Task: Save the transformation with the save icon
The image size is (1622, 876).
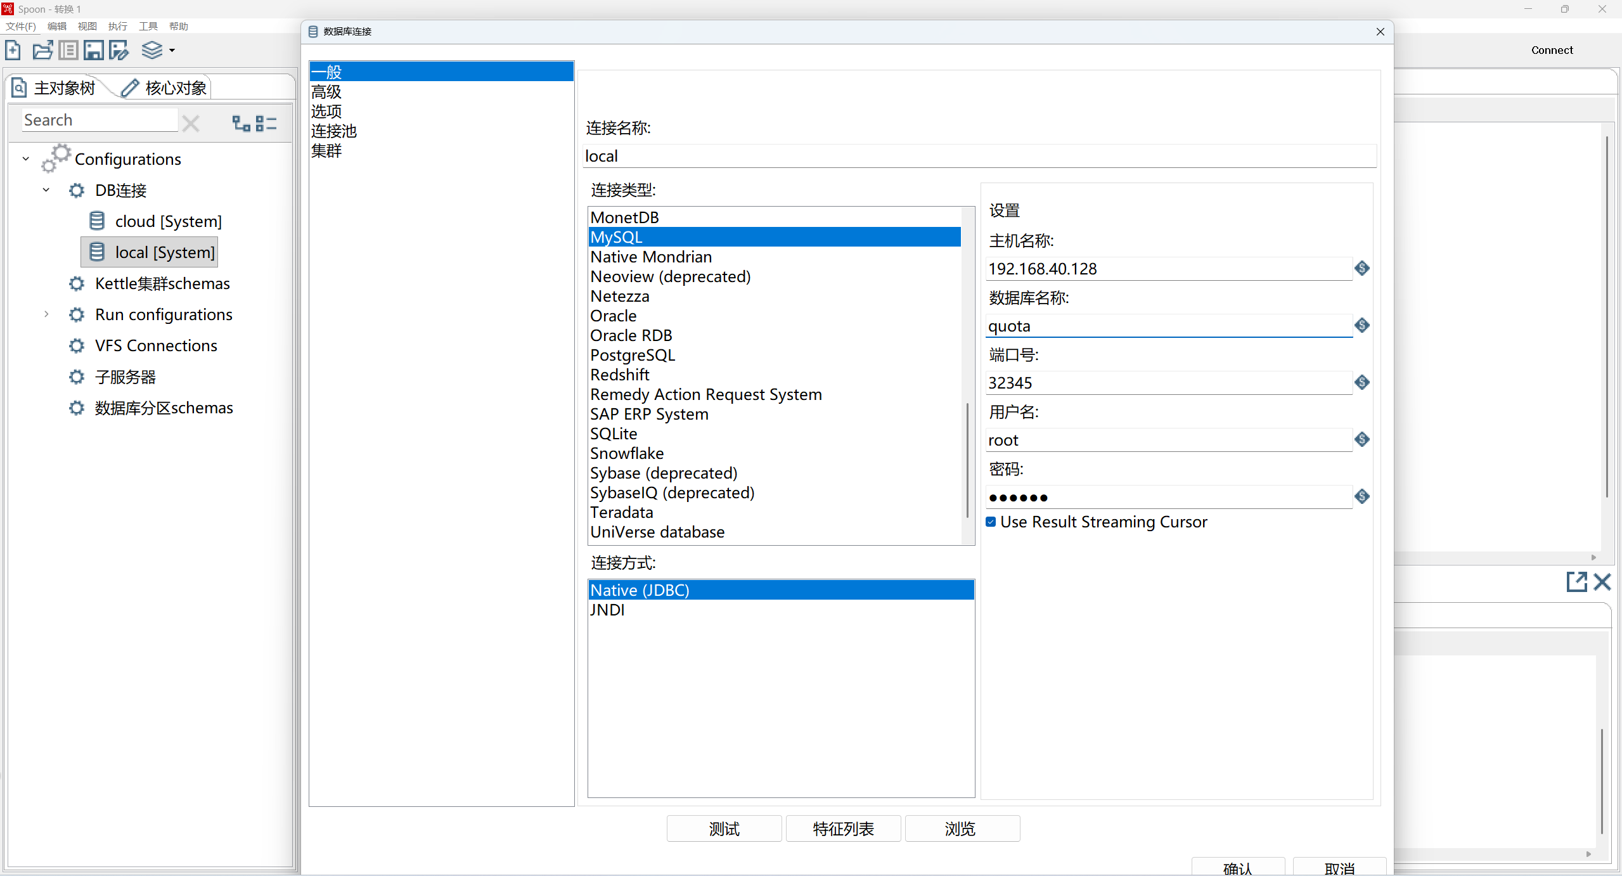Action: (x=93, y=50)
